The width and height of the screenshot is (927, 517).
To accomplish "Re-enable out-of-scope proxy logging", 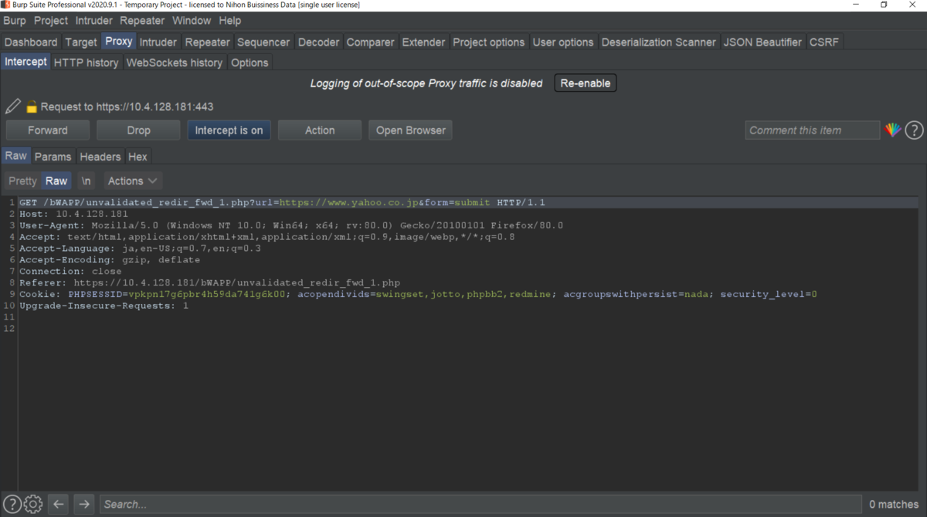I will coord(586,83).
